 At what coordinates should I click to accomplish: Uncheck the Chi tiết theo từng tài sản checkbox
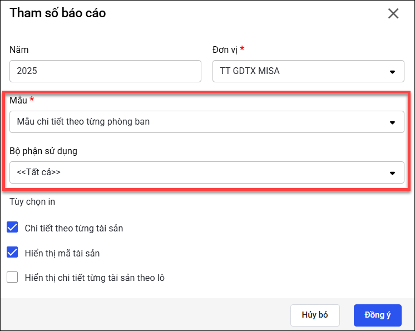pyautogui.click(x=13, y=228)
